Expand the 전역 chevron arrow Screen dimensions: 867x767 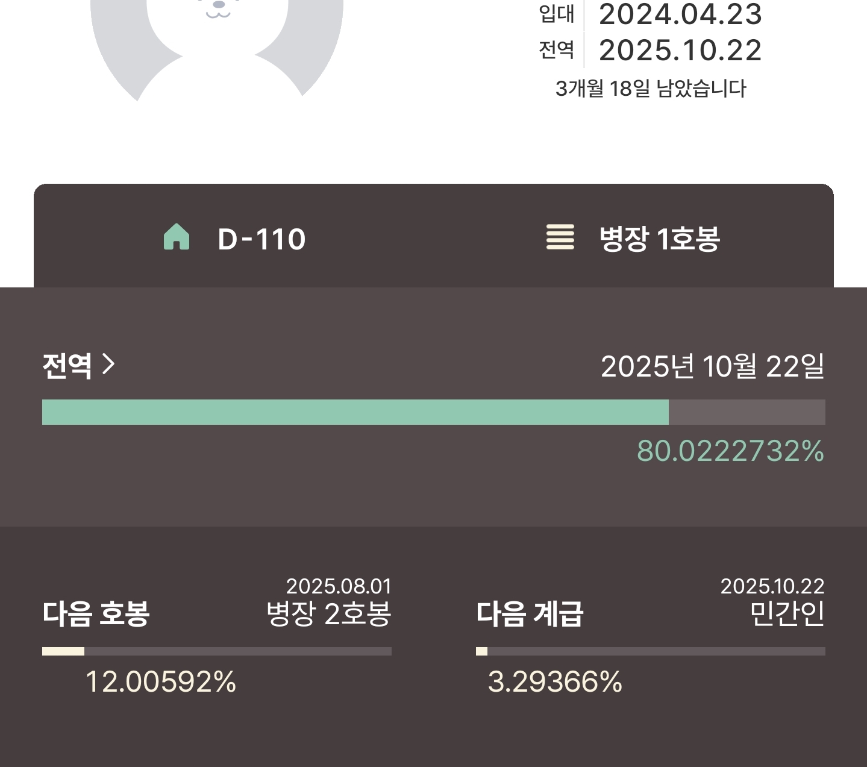pos(108,364)
